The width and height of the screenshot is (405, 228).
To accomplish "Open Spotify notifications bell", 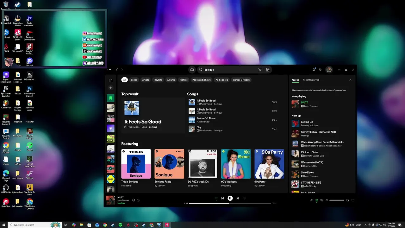I will [314, 70].
